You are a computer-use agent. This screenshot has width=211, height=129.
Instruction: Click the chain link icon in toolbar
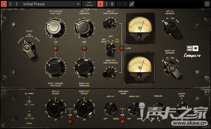coord(131,4)
